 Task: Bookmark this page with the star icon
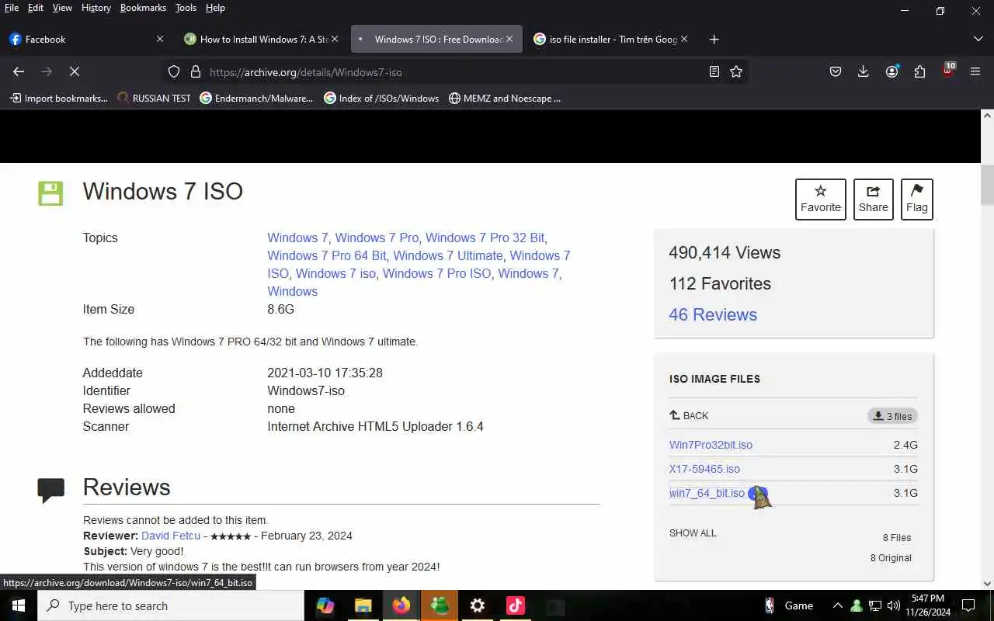[x=736, y=71]
